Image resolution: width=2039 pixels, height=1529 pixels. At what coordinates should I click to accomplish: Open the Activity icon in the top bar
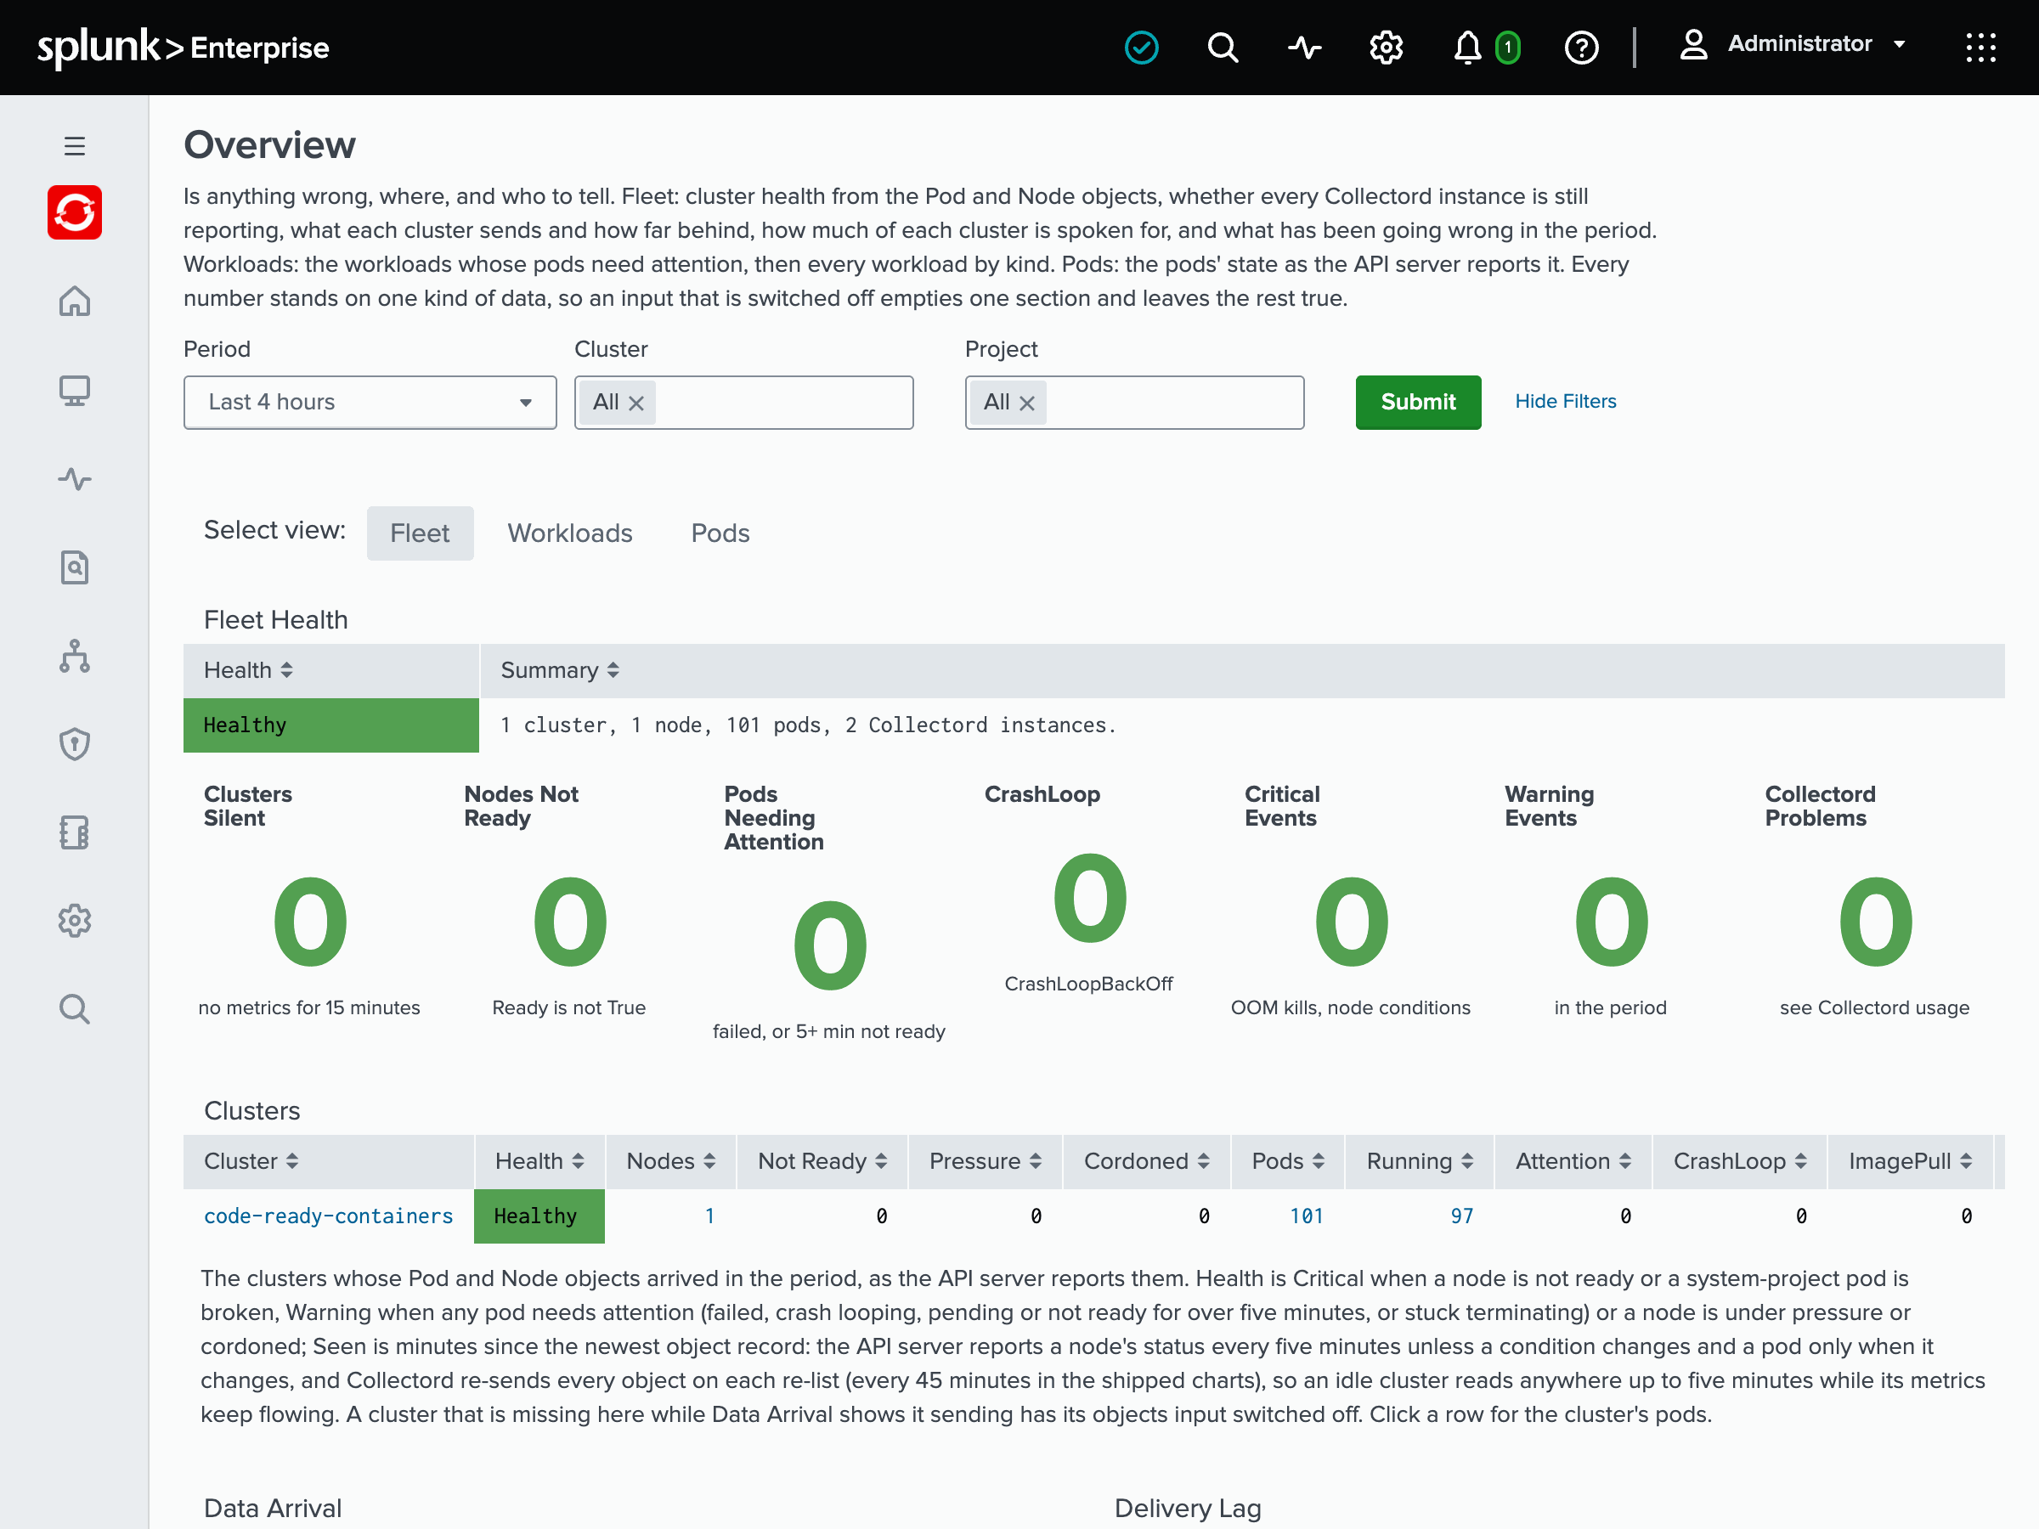(1304, 47)
